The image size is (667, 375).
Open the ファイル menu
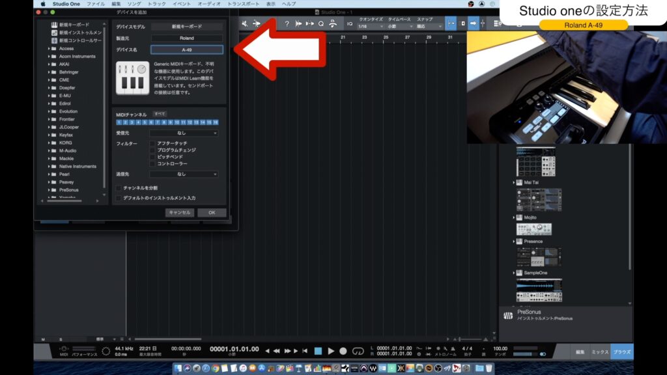pos(96,4)
